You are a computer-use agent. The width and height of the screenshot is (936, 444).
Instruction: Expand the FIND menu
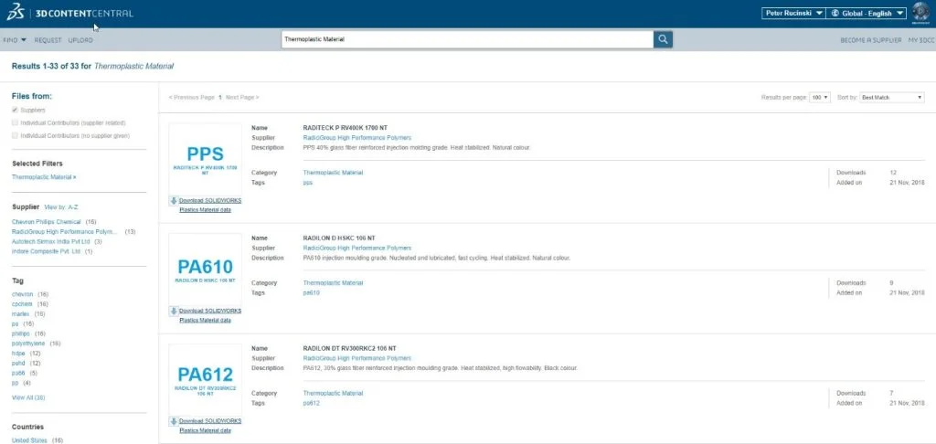pos(15,40)
